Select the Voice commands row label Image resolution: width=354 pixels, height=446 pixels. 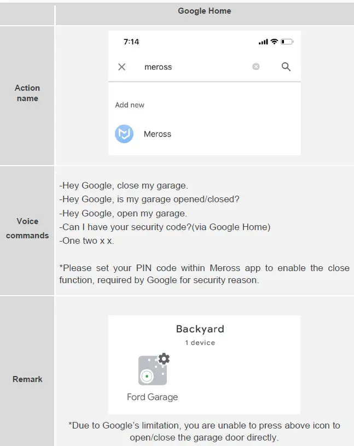(x=27, y=228)
